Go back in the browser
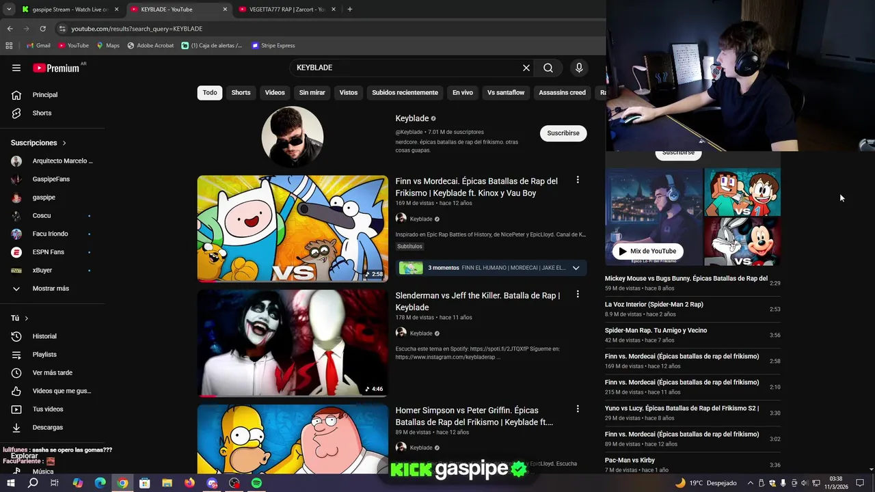875x492 pixels. pyautogui.click(x=10, y=29)
